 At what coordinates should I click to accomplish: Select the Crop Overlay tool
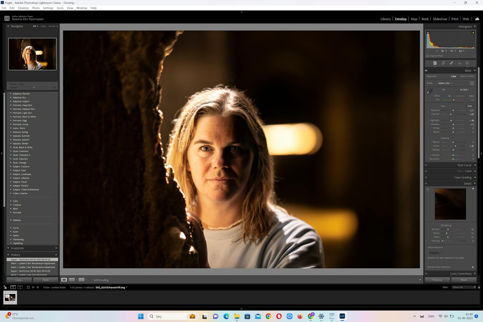click(x=443, y=63)
